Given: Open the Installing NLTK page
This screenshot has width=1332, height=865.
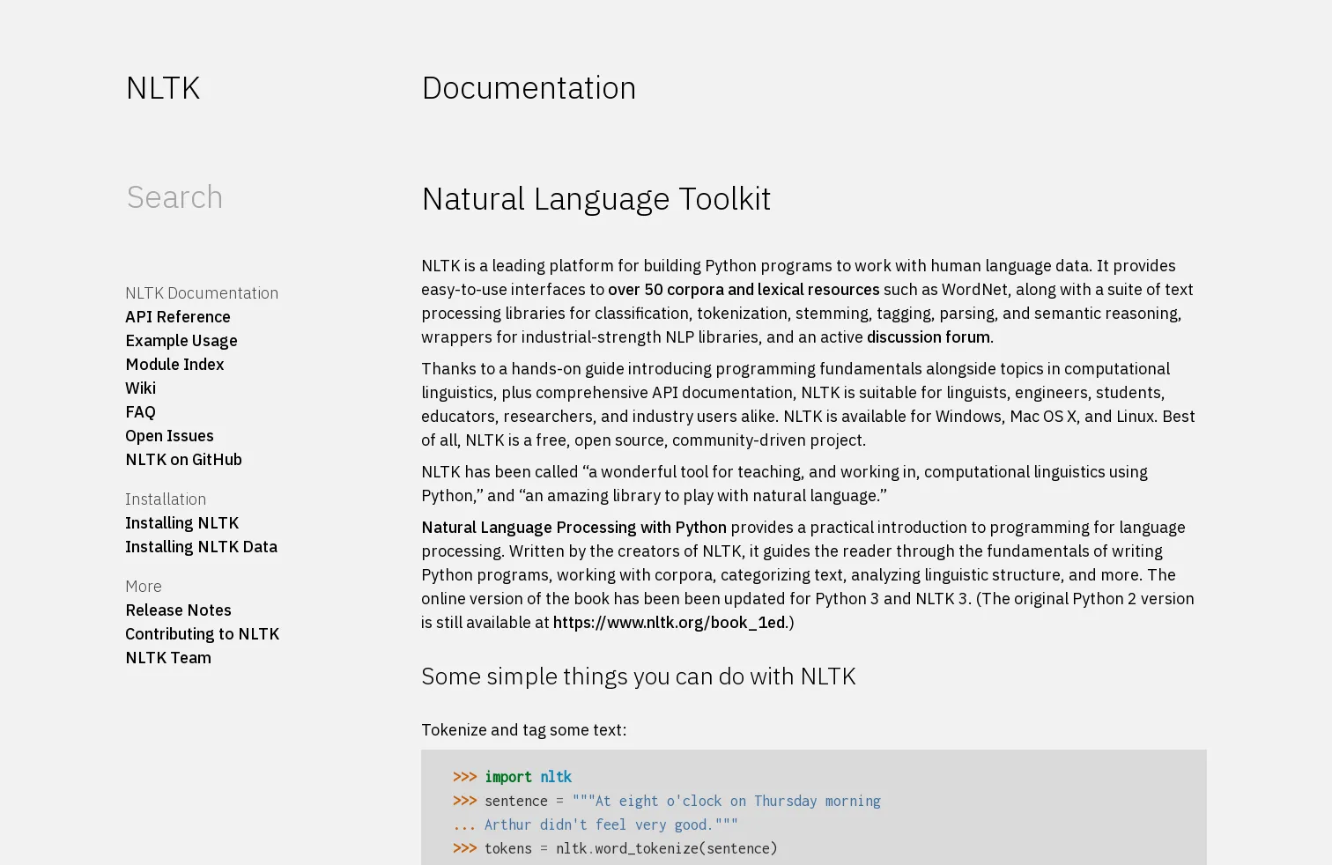Looking at the screenshot, I should [x=182, y=522].
